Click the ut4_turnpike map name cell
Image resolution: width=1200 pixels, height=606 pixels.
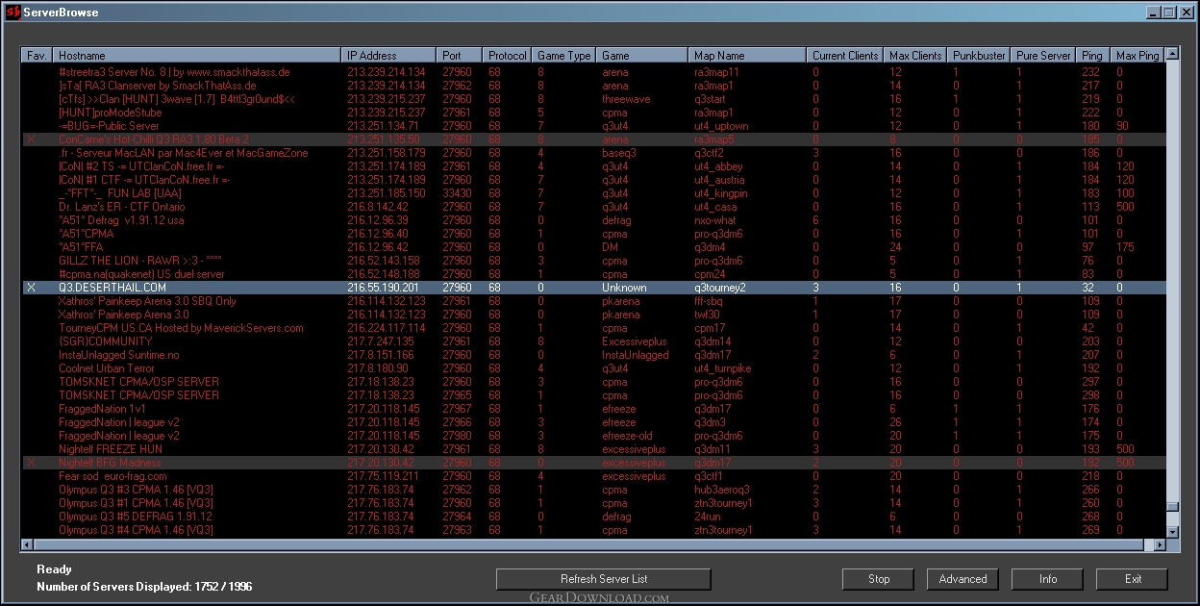pyautogui.click(x=722, y=368)
